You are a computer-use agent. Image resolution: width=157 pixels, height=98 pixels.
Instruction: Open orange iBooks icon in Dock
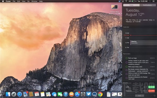[71, 94]
